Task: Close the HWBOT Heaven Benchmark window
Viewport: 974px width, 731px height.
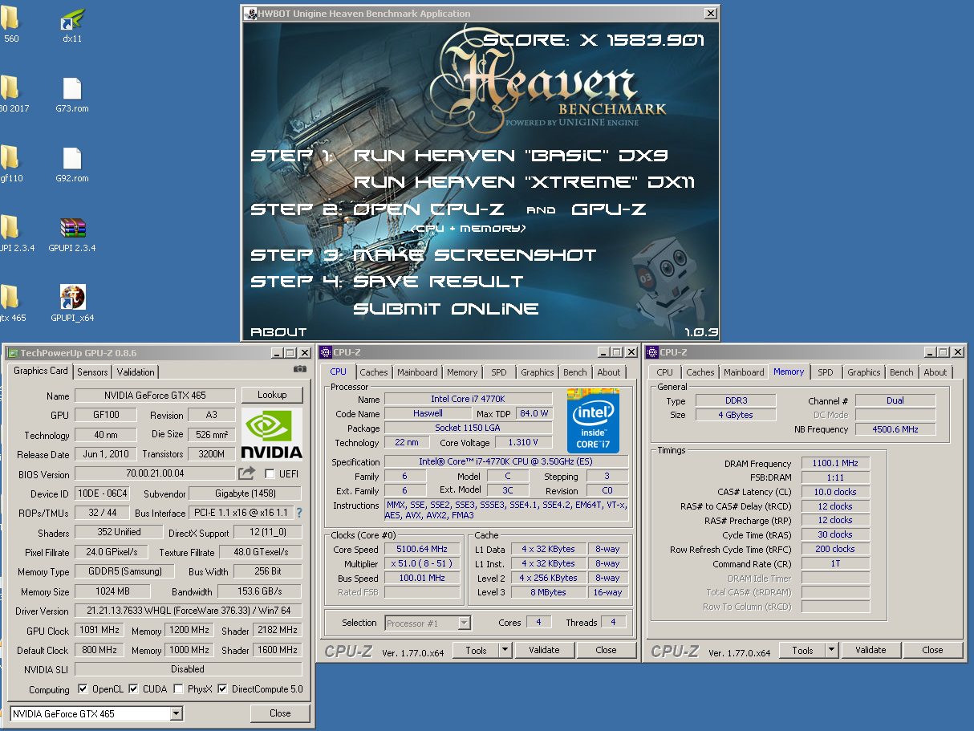Action: (710, 13)
